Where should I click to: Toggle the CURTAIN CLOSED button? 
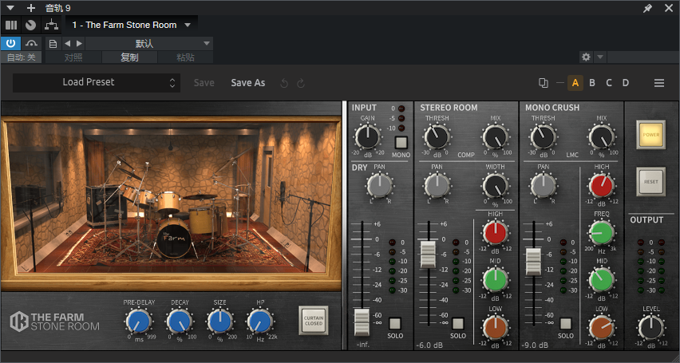[313, 321]
